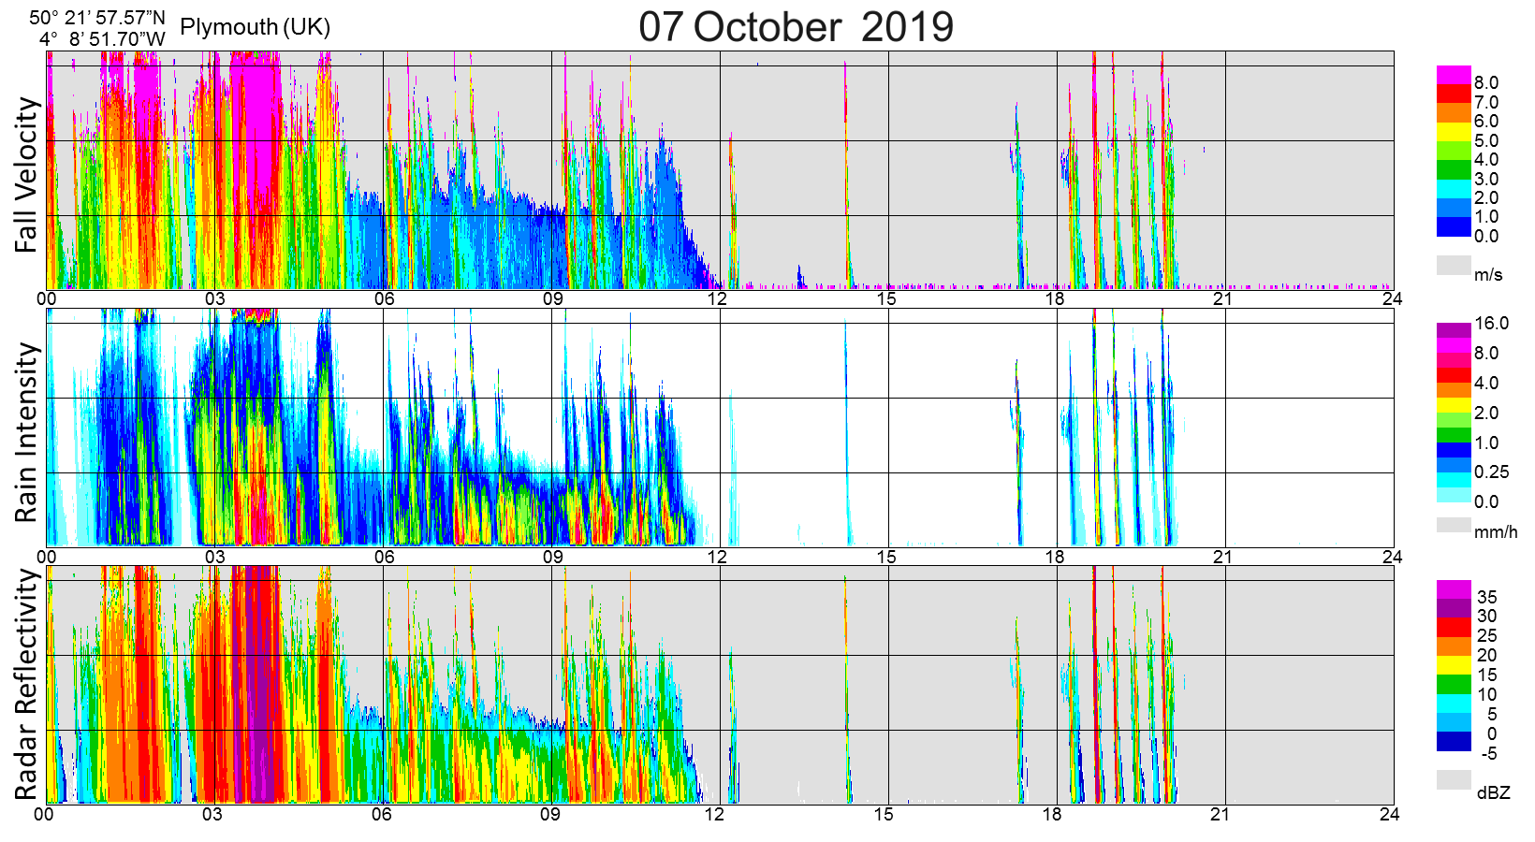Pick the dark blue 1.0 swatch in Rain Intensity legend
Screen dimensions: 1535x842
click(x=1454, y=450)
